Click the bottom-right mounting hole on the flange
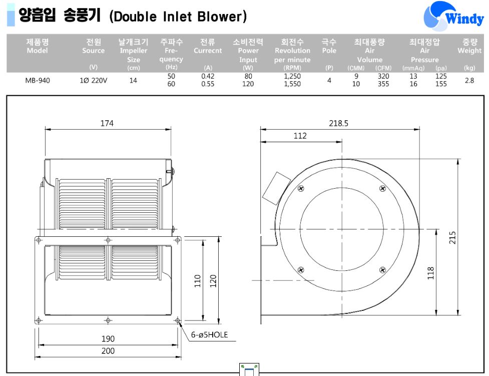The image size is (489, 376). tap(178, 319)
